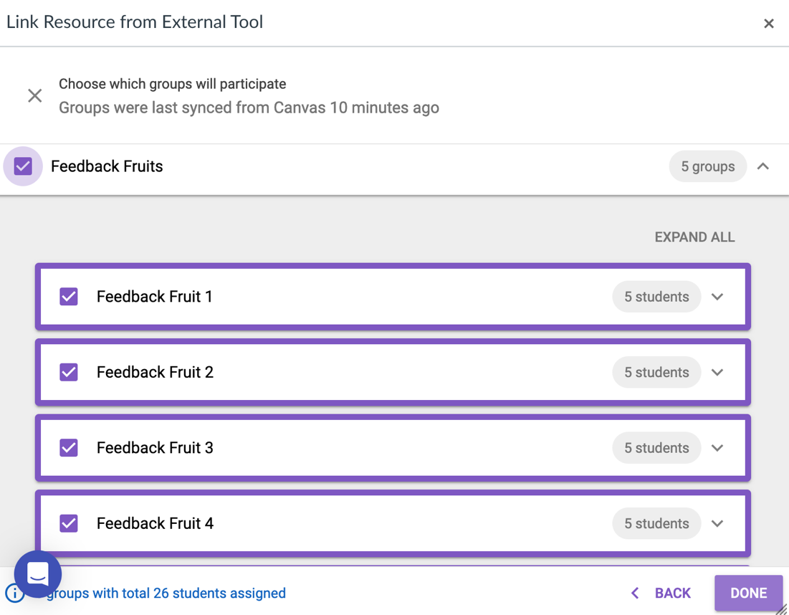Toggle Feedback Fruit 4 checkbox
This screenshot has width=789, height=615.
[x=69, y=523]
